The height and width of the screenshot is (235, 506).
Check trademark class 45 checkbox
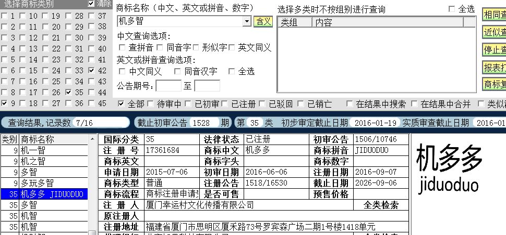coord(92,103)
